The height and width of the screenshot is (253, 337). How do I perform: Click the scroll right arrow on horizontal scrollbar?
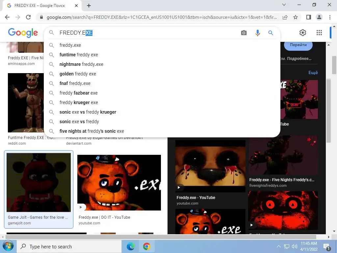tap(328, 237)
